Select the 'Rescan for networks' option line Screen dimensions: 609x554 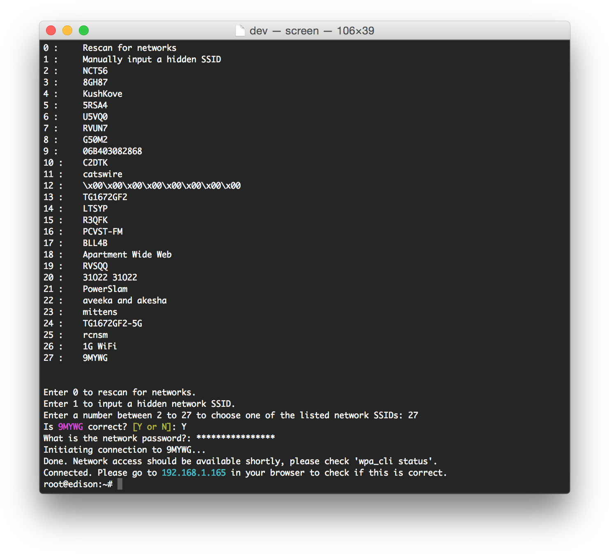(129, 48)
